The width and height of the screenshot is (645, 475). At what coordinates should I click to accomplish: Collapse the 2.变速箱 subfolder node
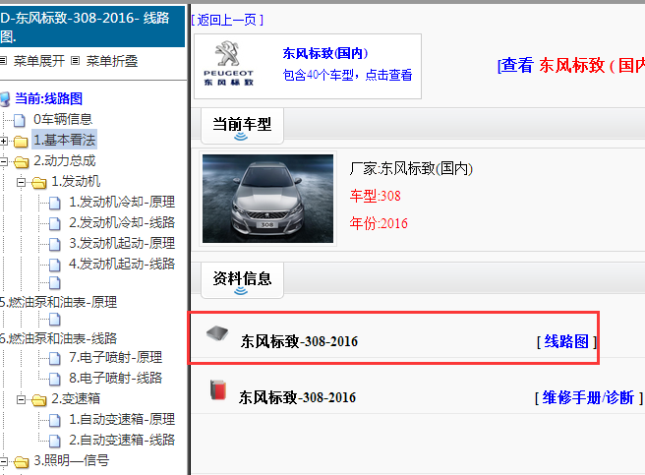tap(21, 399)
